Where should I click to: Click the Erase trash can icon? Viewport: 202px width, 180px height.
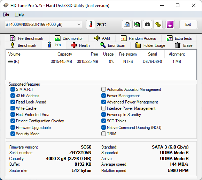click(x=178, y=45)
